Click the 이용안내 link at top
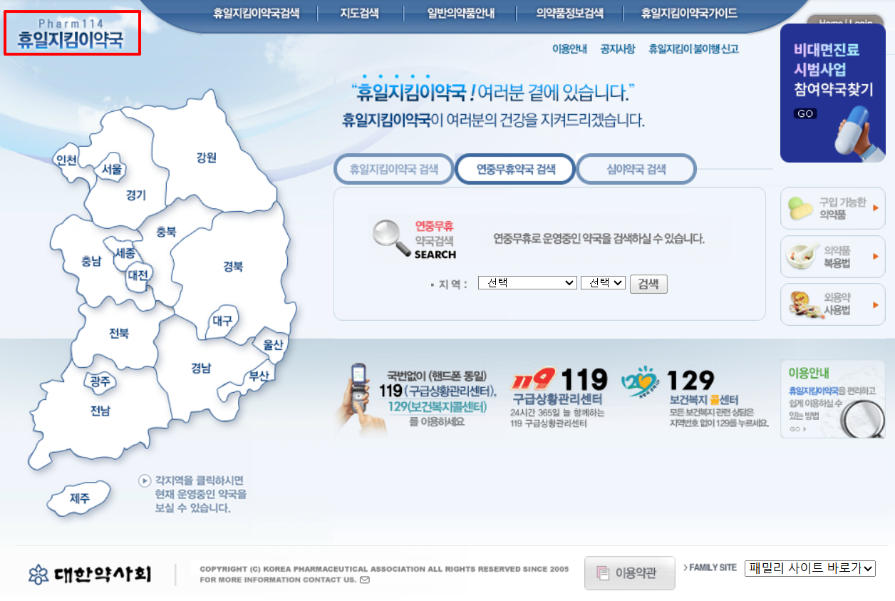 click(569, 49)
